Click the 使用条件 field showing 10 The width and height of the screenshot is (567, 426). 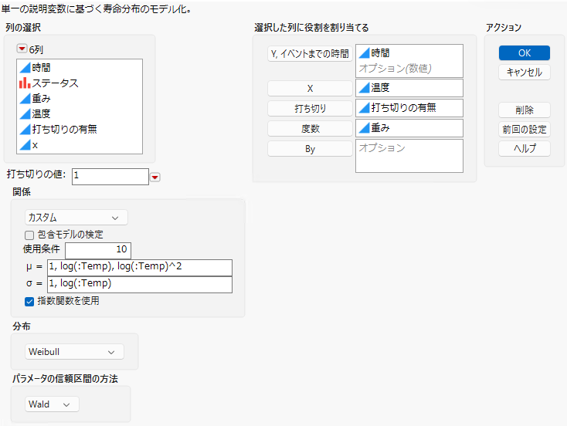point(98,250)
